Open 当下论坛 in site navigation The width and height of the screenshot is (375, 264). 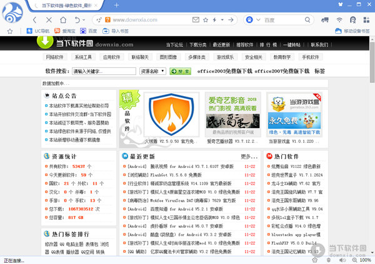(x=174, y=45)
